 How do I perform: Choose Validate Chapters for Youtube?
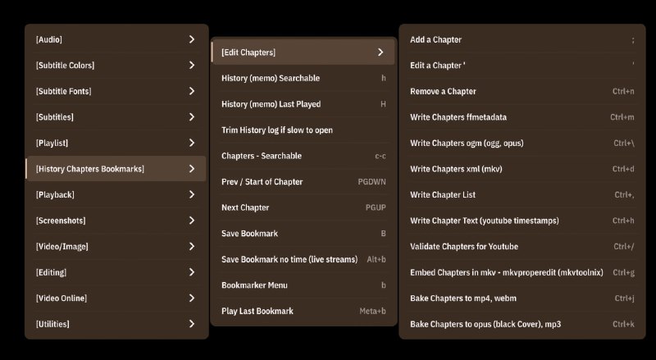pyautogui.click(x=522, y=247)
